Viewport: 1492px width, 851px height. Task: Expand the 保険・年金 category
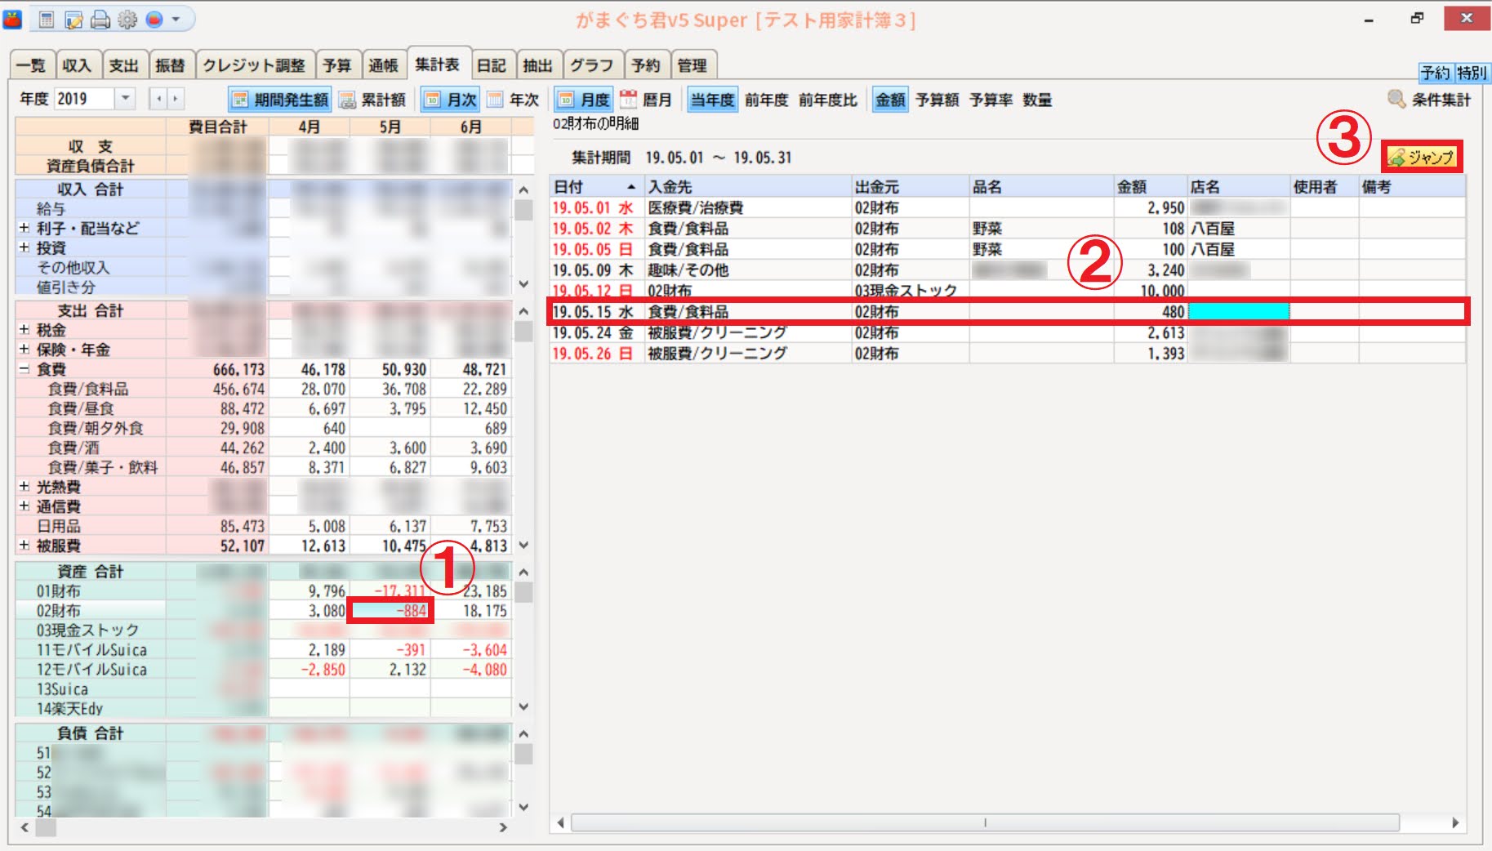pos(24,350)
